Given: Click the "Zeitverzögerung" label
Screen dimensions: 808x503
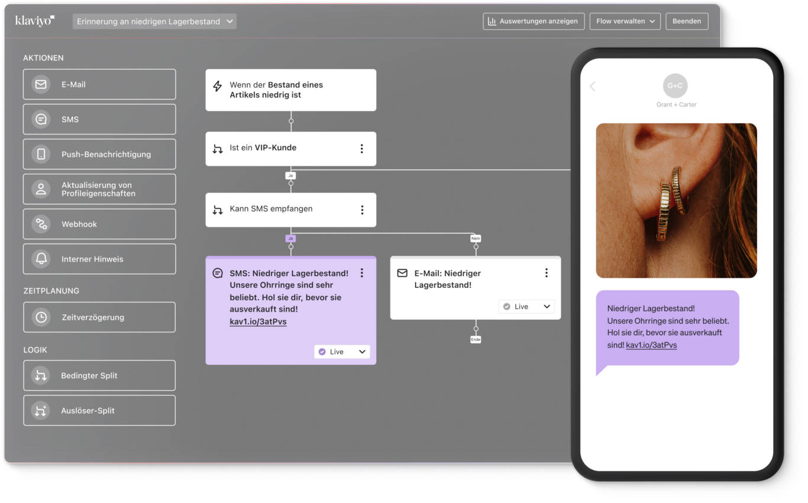Looking at the screenshot, I should [93, 317].
